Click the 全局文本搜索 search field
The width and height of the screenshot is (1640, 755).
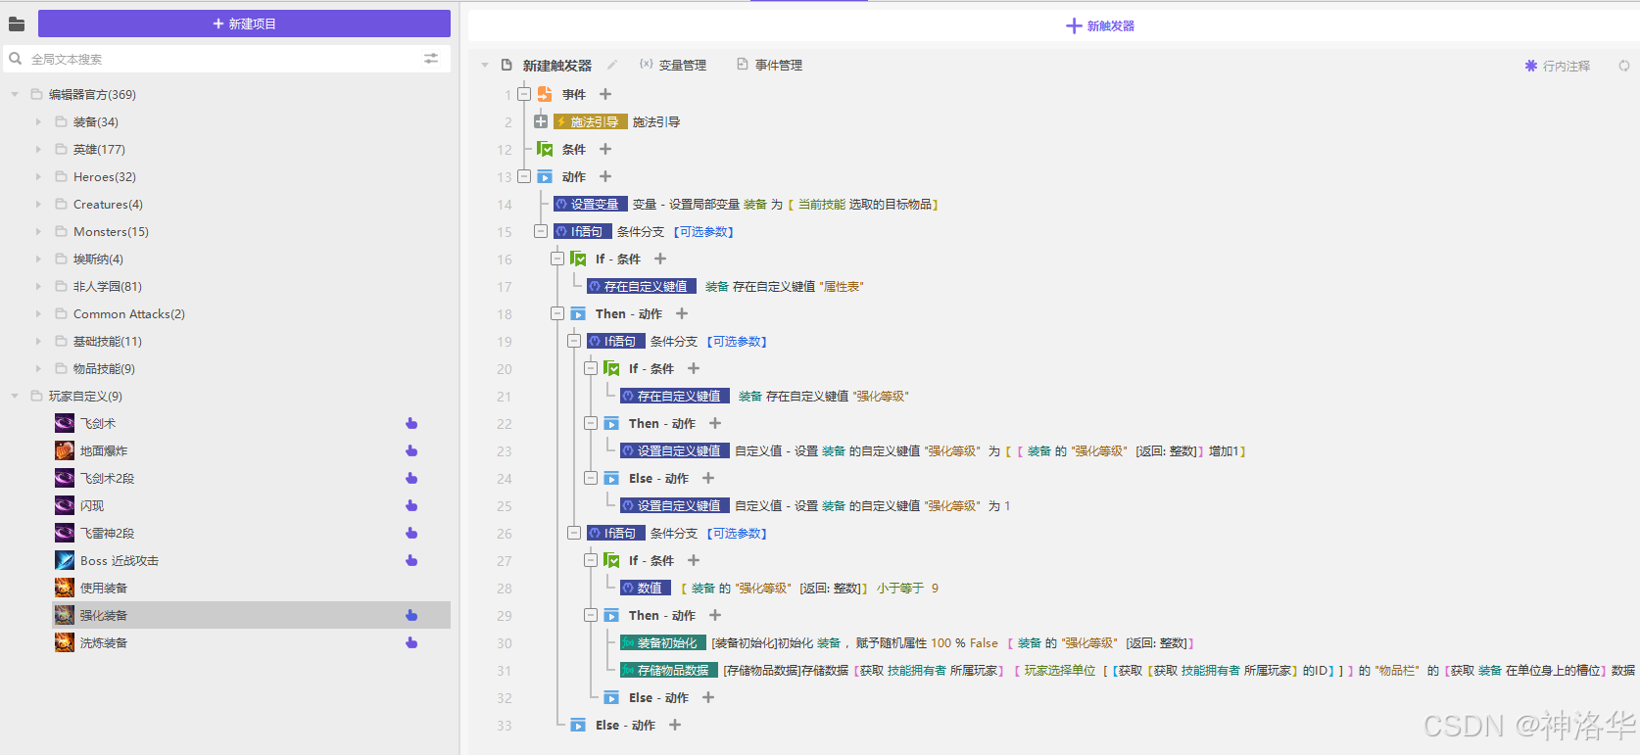pos(225,59)
